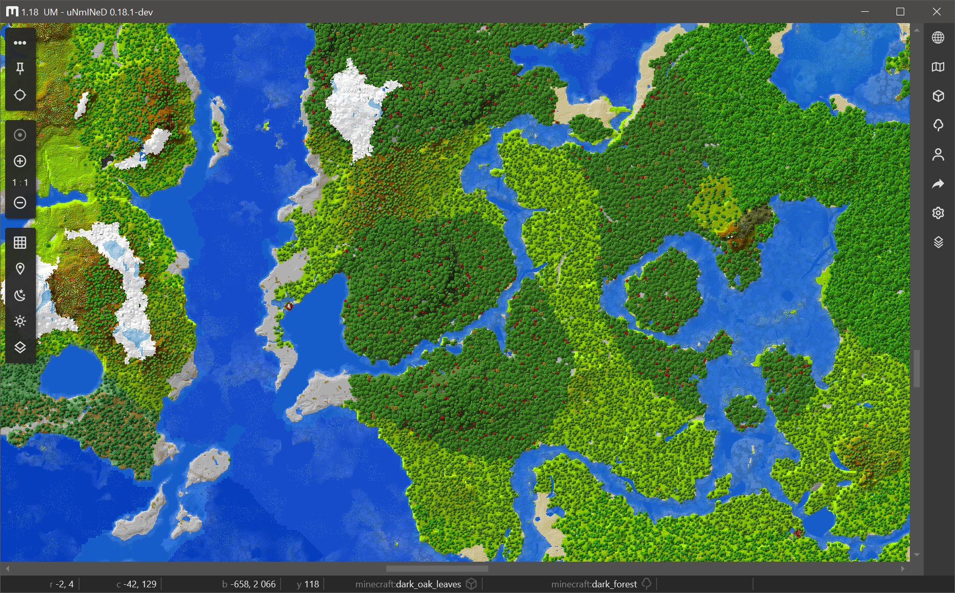Viewport: 955px width, 593px height.
Task: Open uNmINeD settings gear
Action: pos(939,213)
